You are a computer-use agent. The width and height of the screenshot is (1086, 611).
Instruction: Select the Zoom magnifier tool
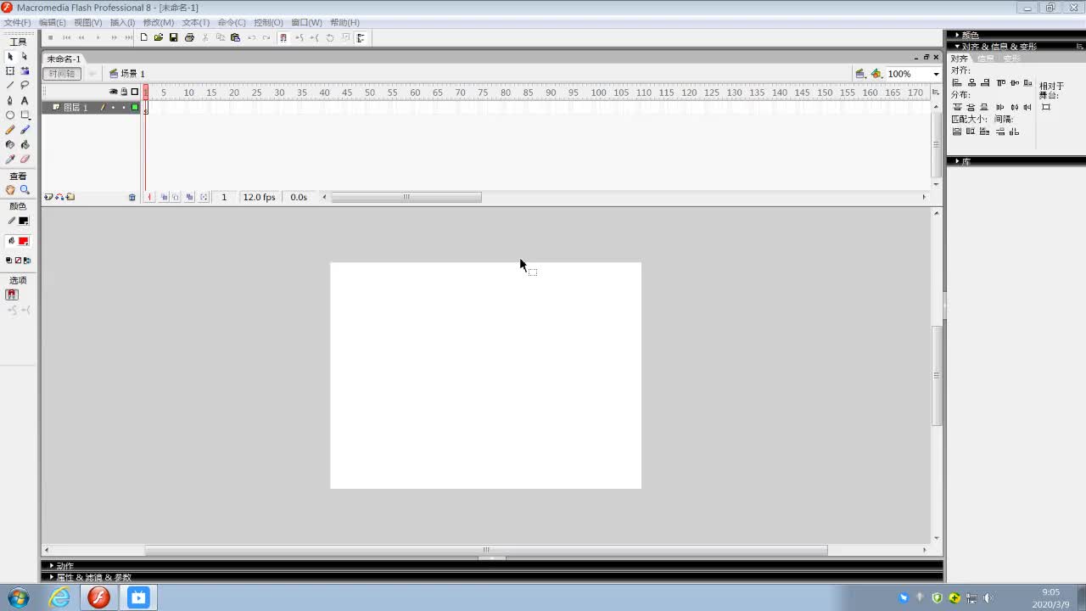coord(25,190)
